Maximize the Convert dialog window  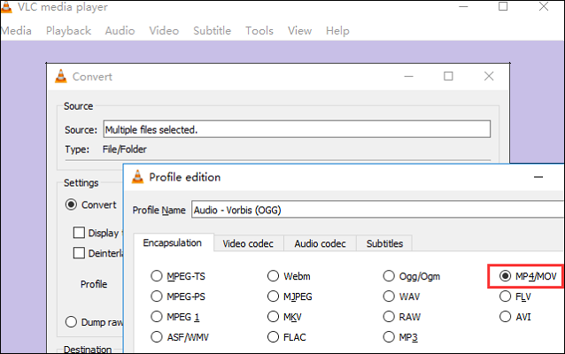[448, 77]
